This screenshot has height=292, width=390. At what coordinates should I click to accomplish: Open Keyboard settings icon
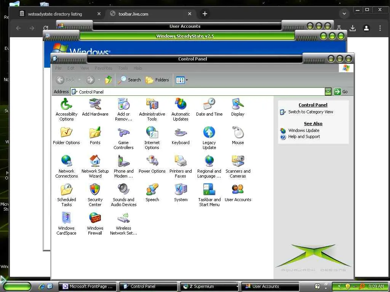coord(181,136)
